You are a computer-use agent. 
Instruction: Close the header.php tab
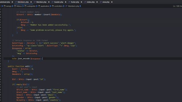pos(66,2)
